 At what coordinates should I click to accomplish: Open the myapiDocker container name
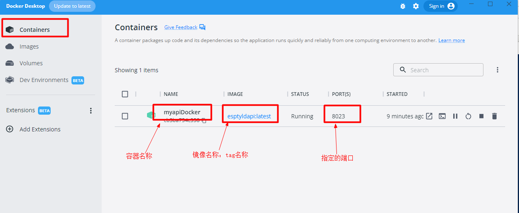[x=182, y=112]
